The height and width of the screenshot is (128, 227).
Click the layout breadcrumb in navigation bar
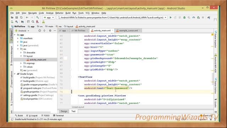pyautogui.click(x=68, y=26)
